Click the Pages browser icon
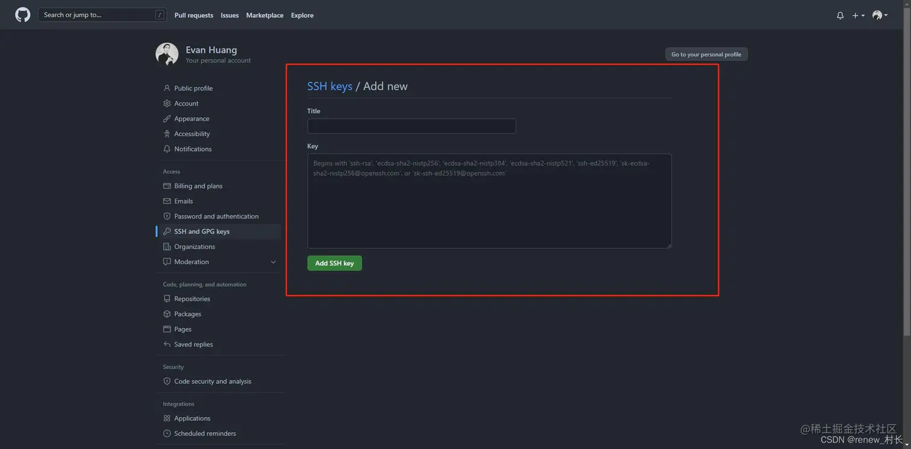Viewport: 911px width, 449px height. [x=167, y=329]
